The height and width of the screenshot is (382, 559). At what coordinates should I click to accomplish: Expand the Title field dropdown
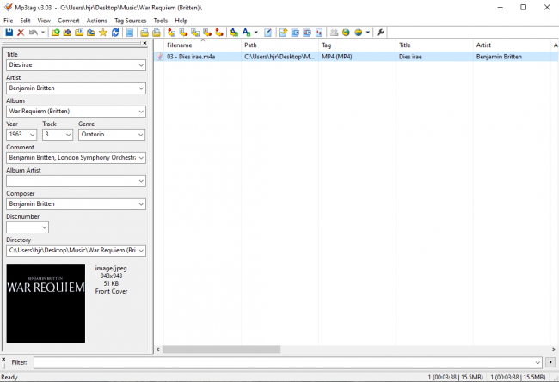coord(140,65)
